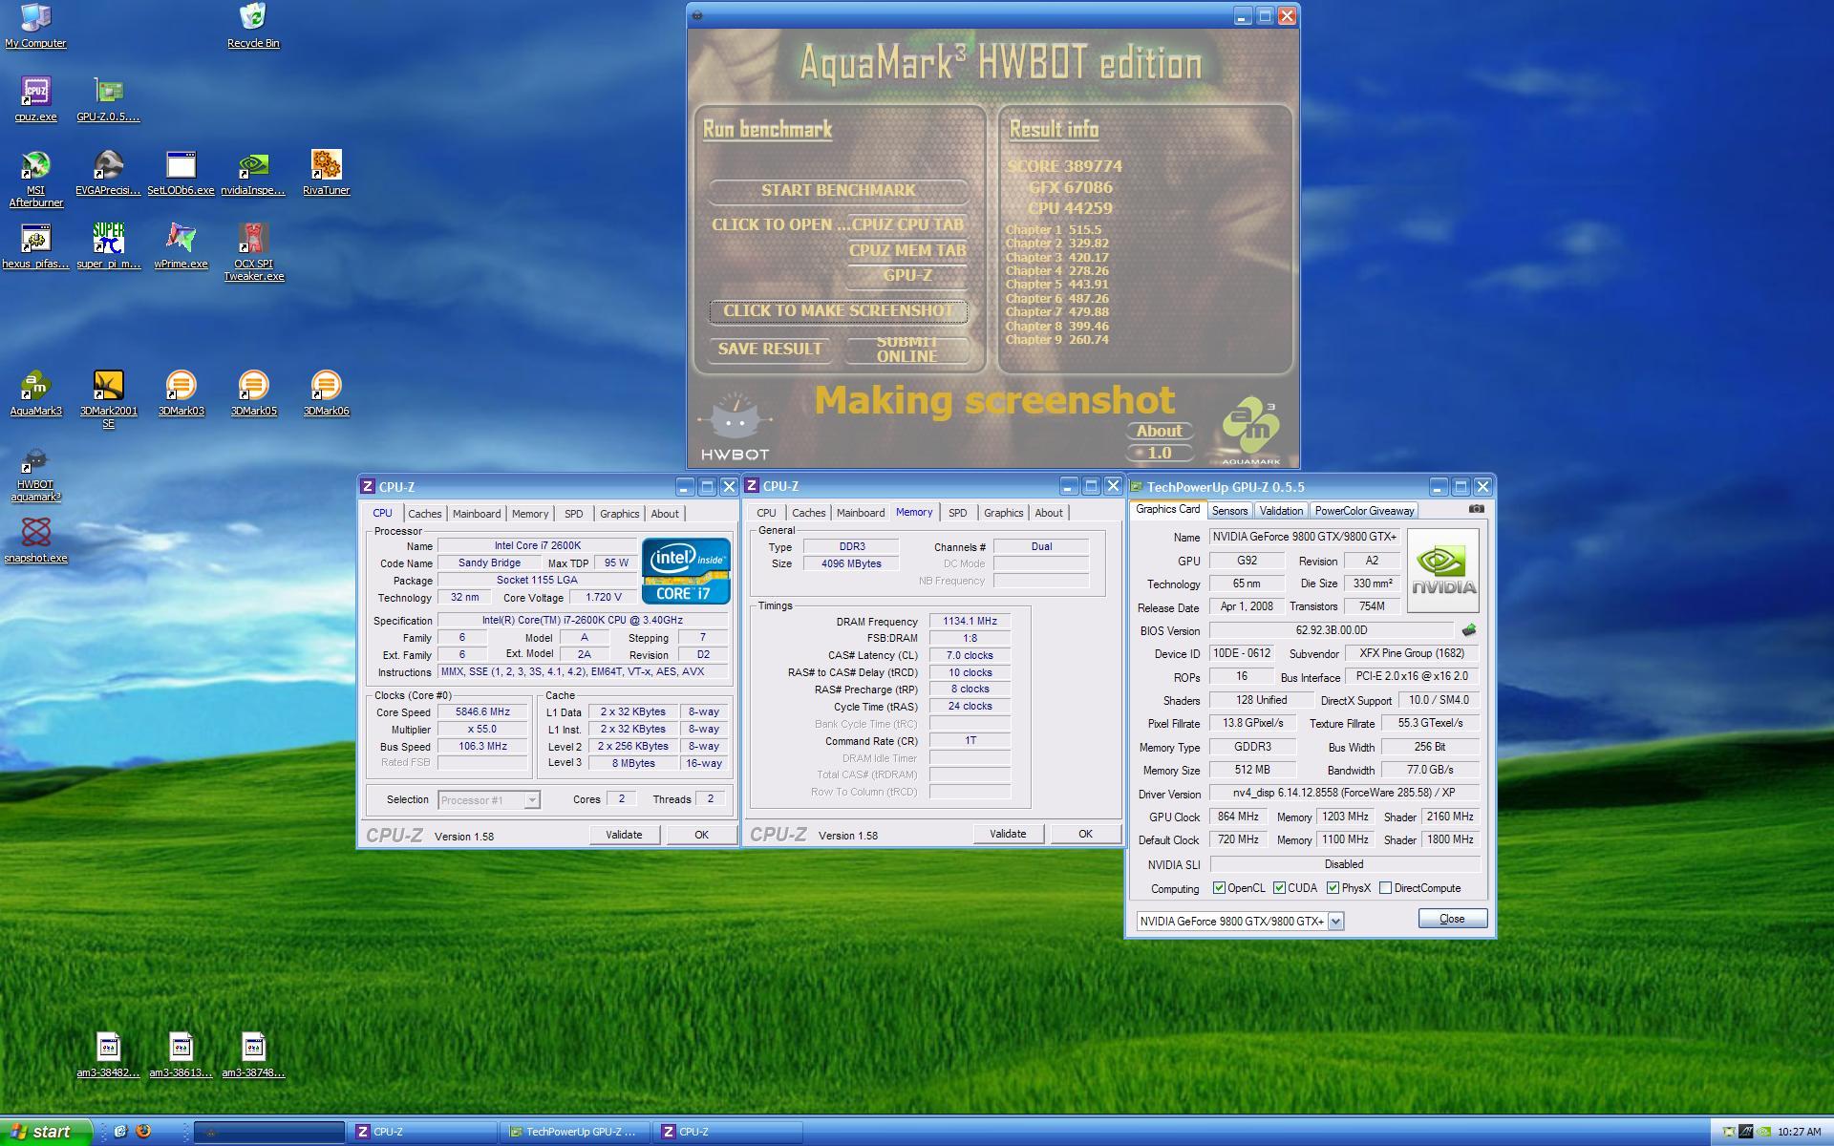The image size is (1834, 1146).
Task: Select the MSI Afterburner shortcut
Action: click(35, 179)
